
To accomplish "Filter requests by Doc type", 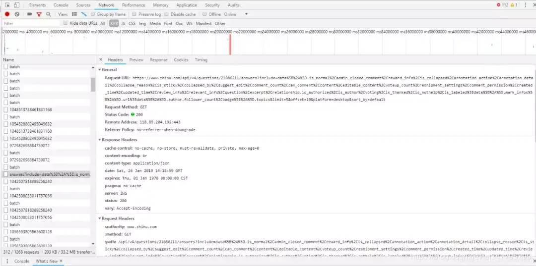I will 180,24.
